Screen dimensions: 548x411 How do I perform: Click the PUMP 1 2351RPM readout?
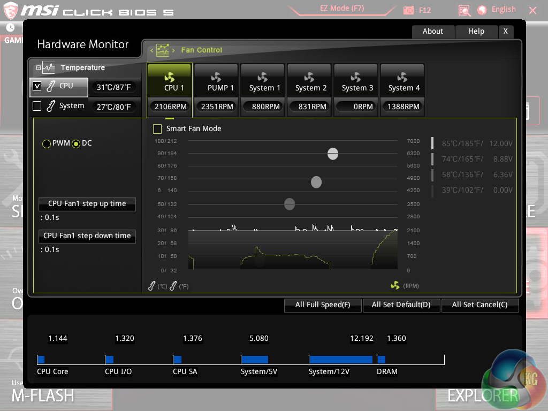[x=216, y=106]
